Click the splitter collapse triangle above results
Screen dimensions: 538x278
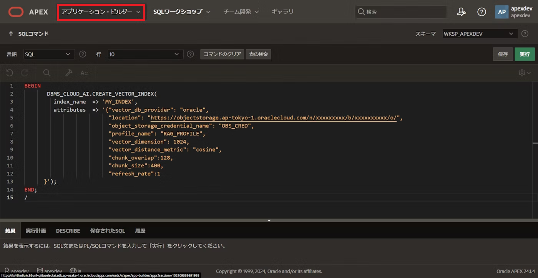pyautogui.click(x=269, y=220)
